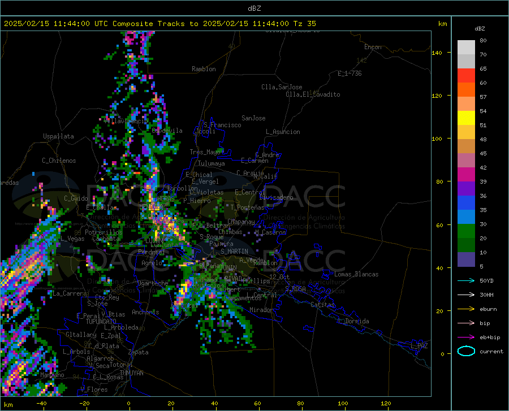The height and width of the screenshot is (411, 509).
Task: Click the Uspallata map label
Action: pyautogui.click(x=58, y=136)
